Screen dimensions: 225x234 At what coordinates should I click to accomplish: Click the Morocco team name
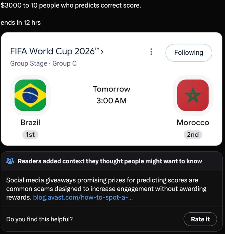pos(193,123)
